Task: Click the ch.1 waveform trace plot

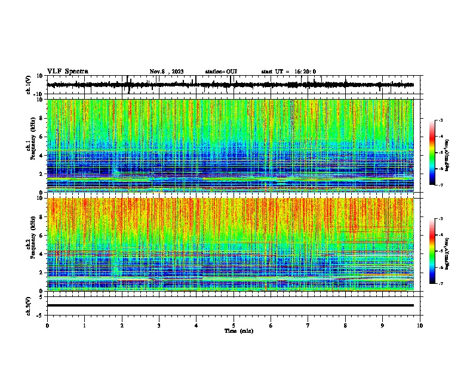Action: pos(230,85)
